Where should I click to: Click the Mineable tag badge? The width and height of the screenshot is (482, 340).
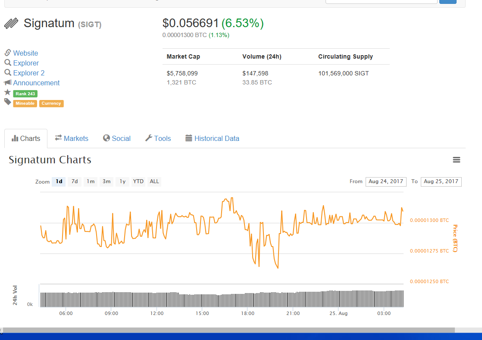click(x=25, y=103)
